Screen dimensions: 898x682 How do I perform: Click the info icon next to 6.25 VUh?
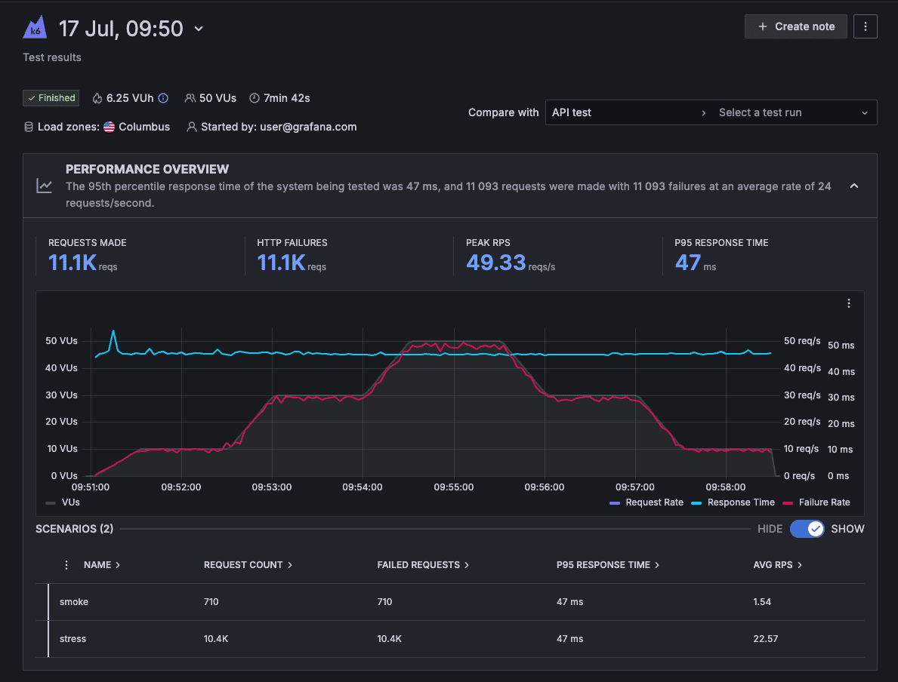tap(163, 97)
